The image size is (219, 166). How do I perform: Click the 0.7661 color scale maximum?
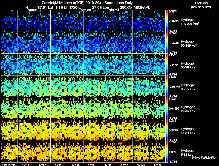pyautogui.click(x=173, y=33)
